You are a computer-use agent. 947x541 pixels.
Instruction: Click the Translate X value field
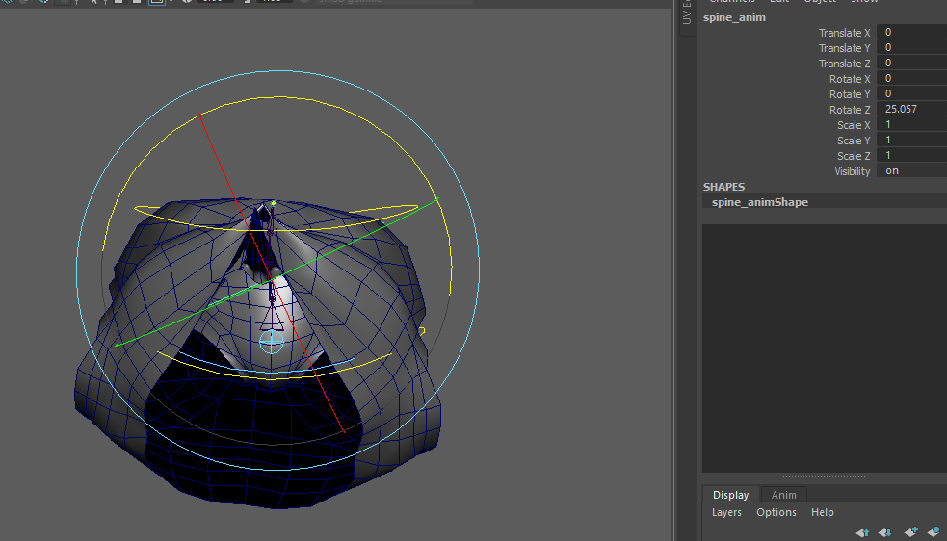click(911, 32)
